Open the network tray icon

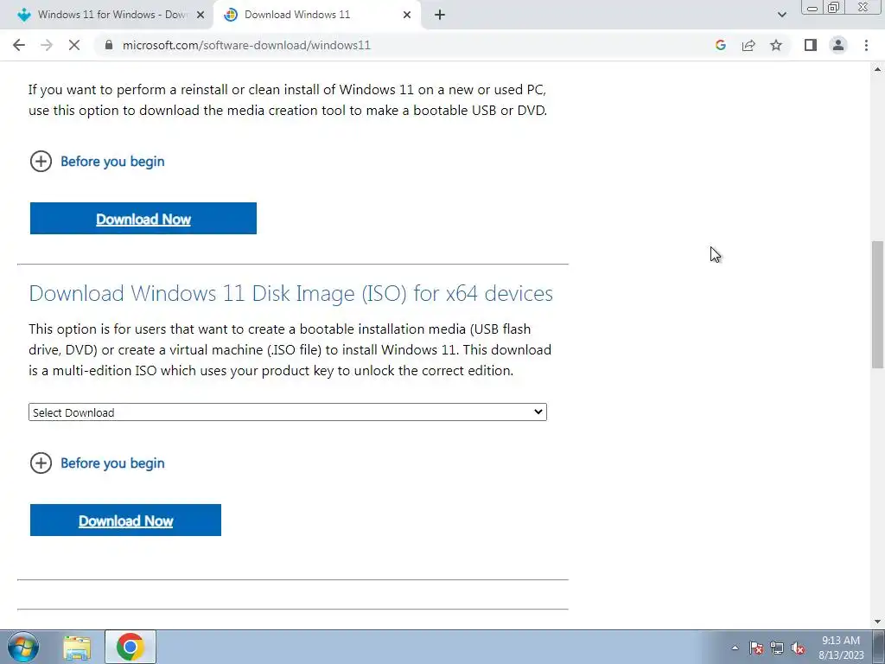[x=777, y=648]
